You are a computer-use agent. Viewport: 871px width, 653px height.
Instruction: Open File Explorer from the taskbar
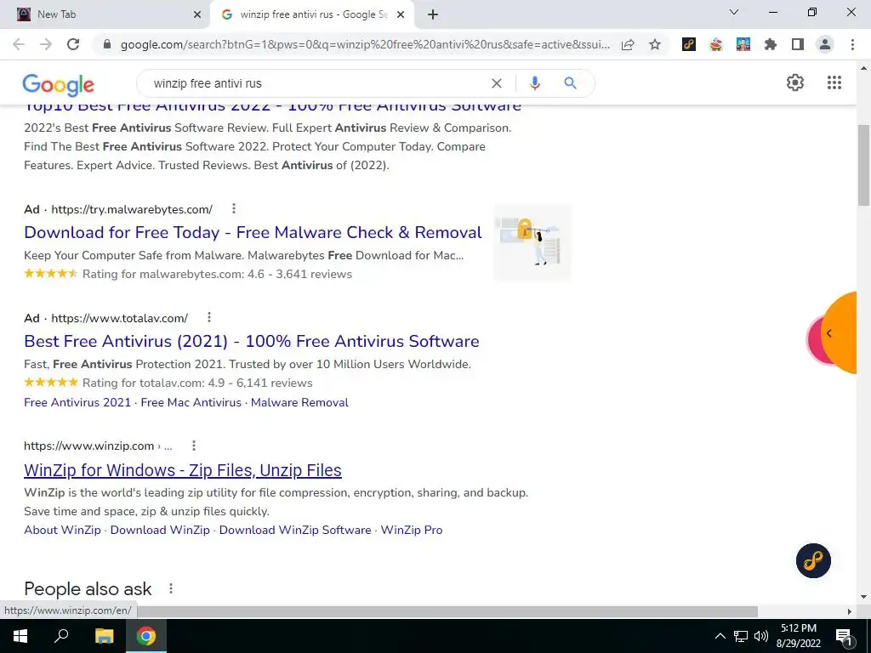(104, 636)
